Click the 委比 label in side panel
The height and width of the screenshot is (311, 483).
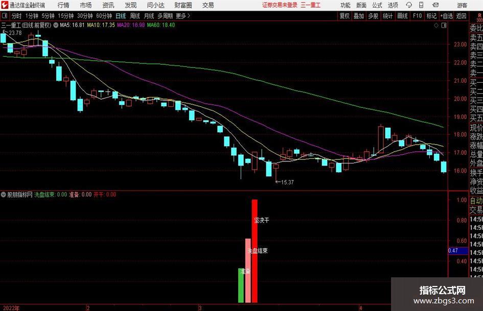pos(476,28)
